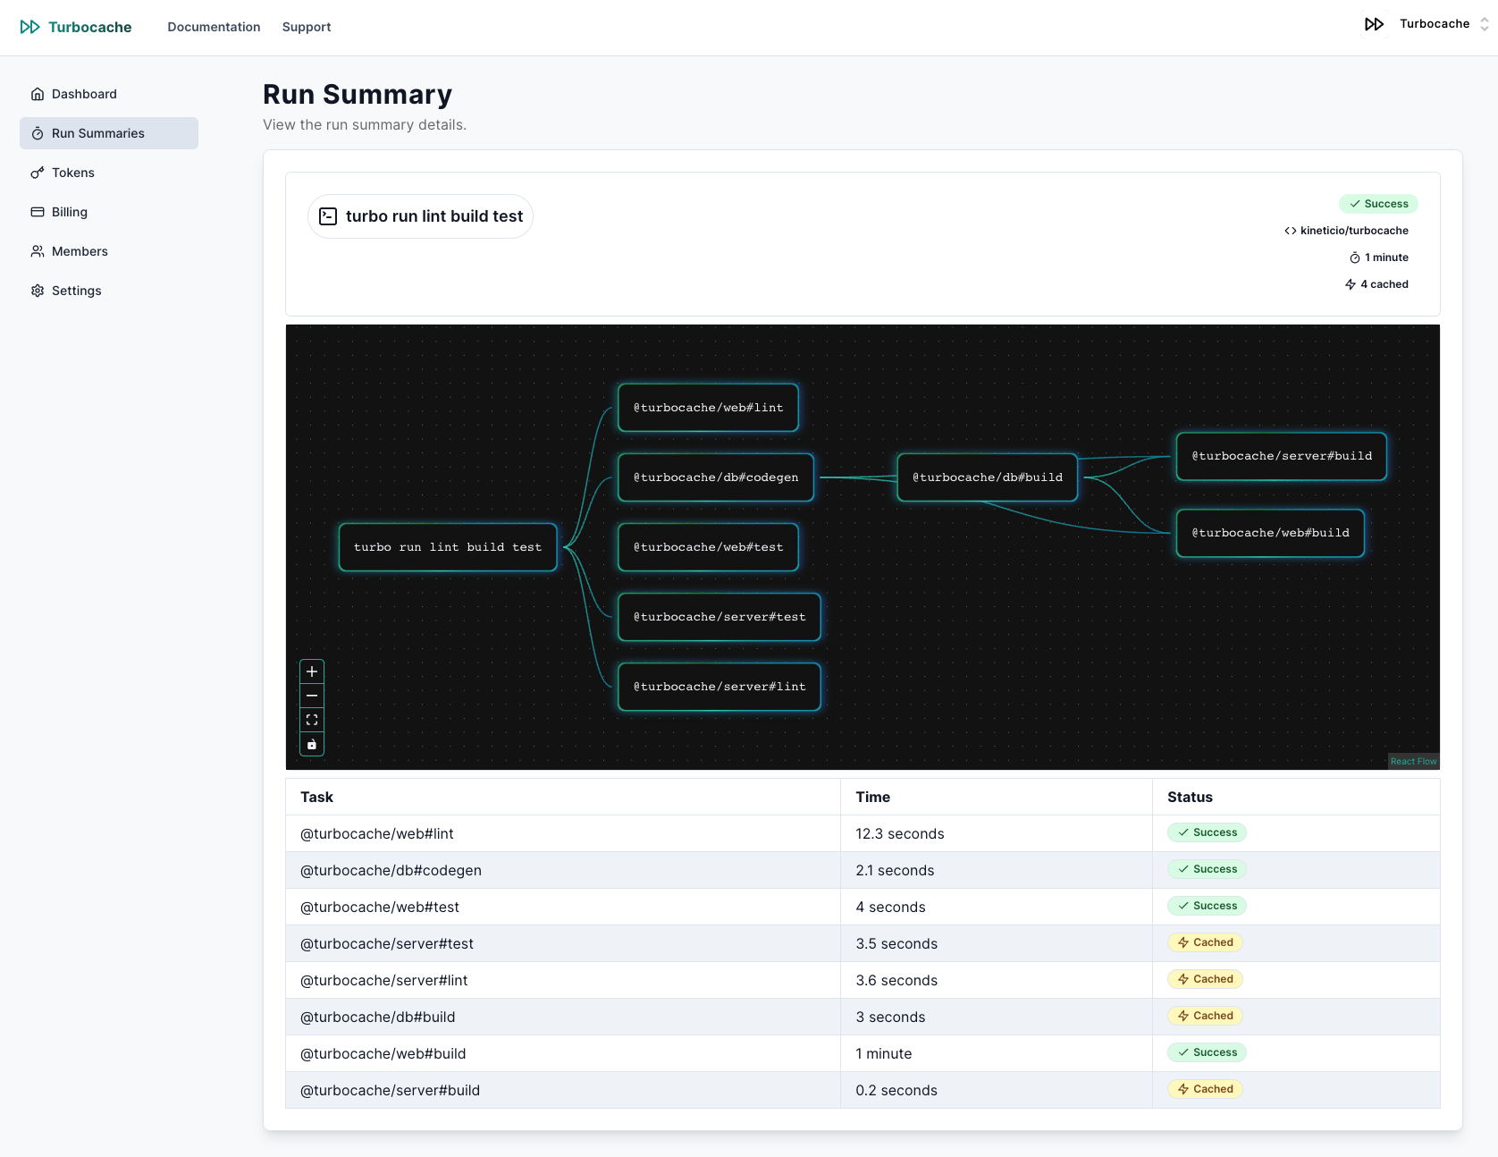Click Cached badge for server#build row
This screenshot has height=1157, width=1498.
1205,1089
